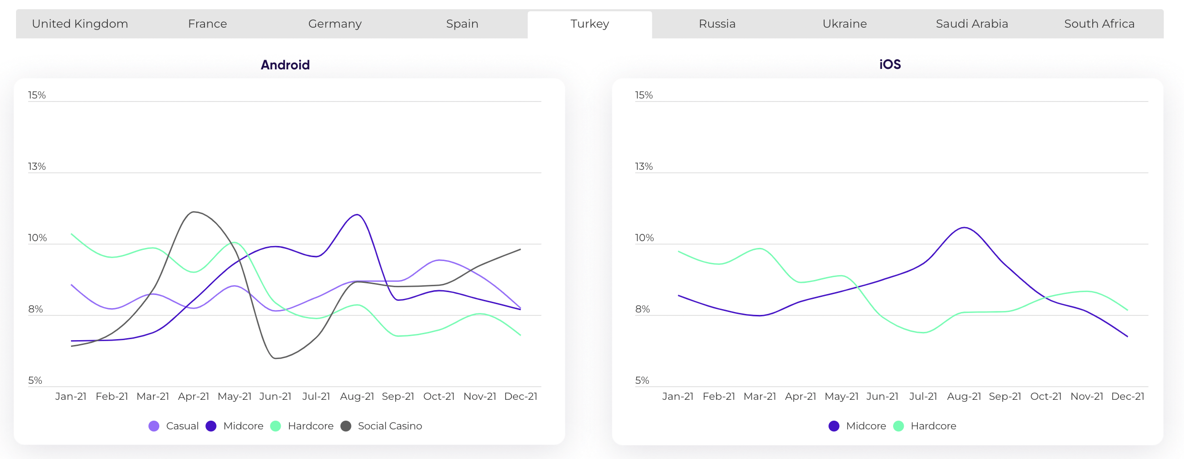Open the South Africa tab
The width and height of the screenshot is (1184, 459).
pyautogui.click(x=1099, y=24)
